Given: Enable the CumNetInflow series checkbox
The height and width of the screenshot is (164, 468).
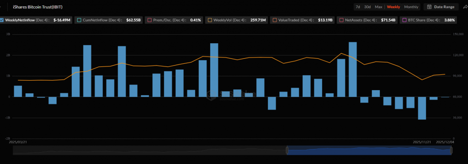Looking at the screenshot, I should 79,20.
